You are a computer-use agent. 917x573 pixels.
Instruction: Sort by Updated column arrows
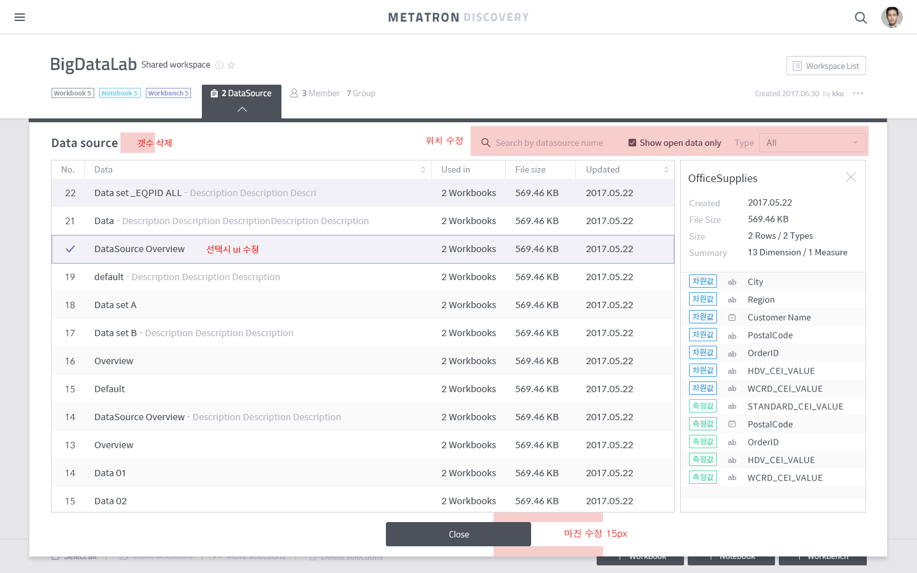click(x=666, y=169)
